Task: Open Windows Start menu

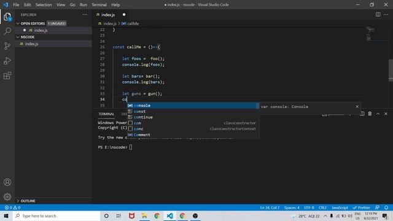Action: 6,215
